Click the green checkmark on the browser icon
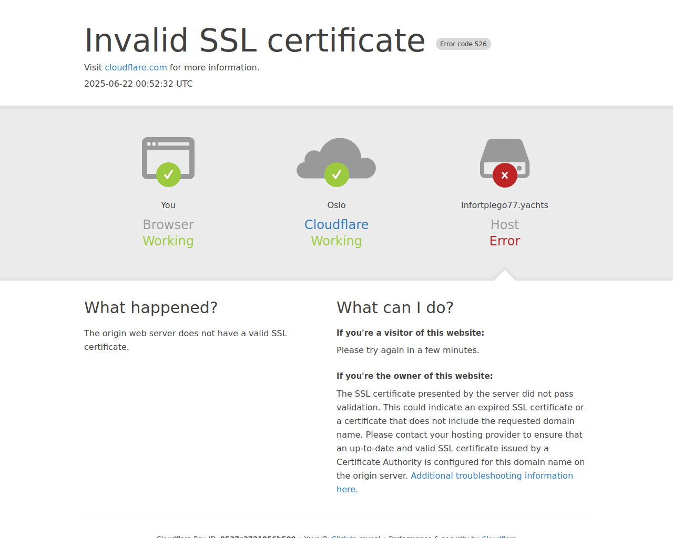 (168, 174)
